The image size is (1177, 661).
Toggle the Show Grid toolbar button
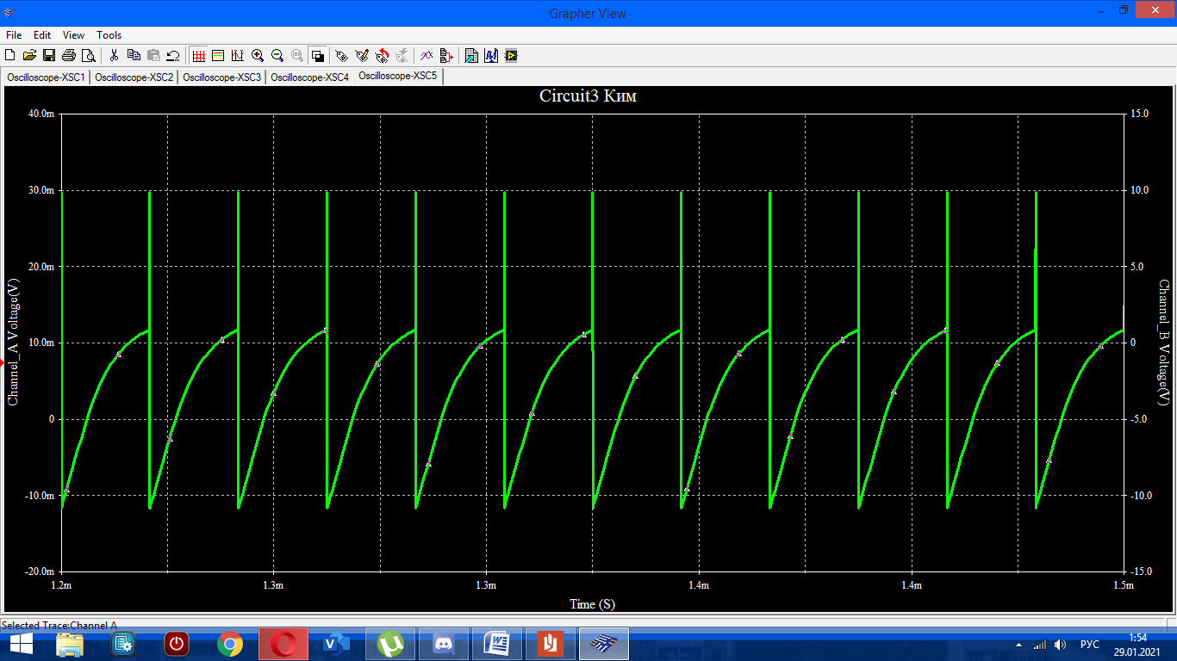[x=199, y=56]
